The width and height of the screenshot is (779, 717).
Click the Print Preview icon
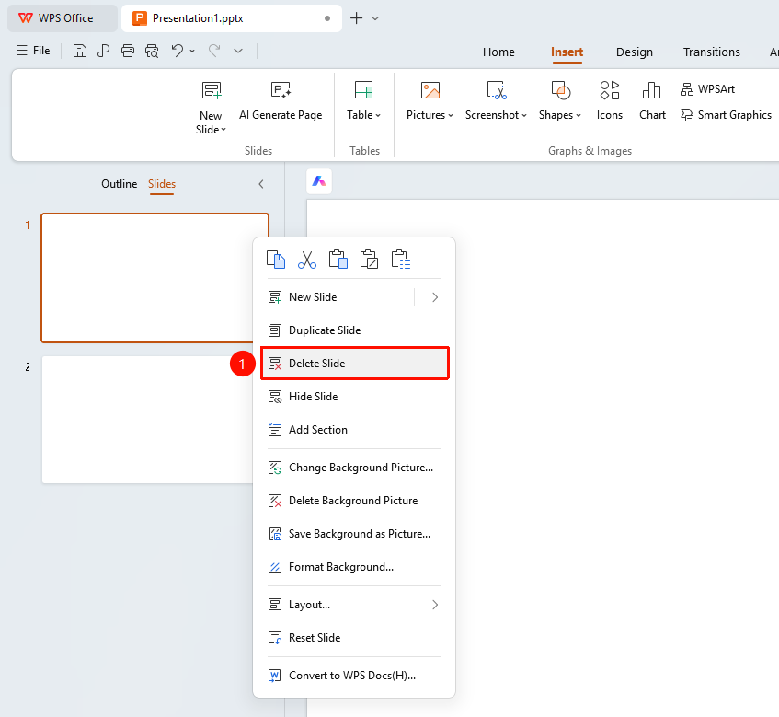coord(152,51)
